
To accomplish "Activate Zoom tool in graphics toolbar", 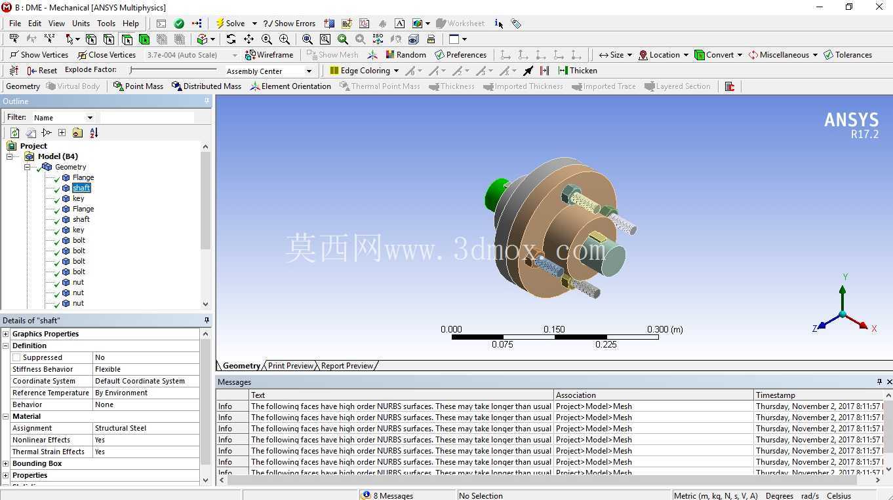I will click(x=266, y=39).
